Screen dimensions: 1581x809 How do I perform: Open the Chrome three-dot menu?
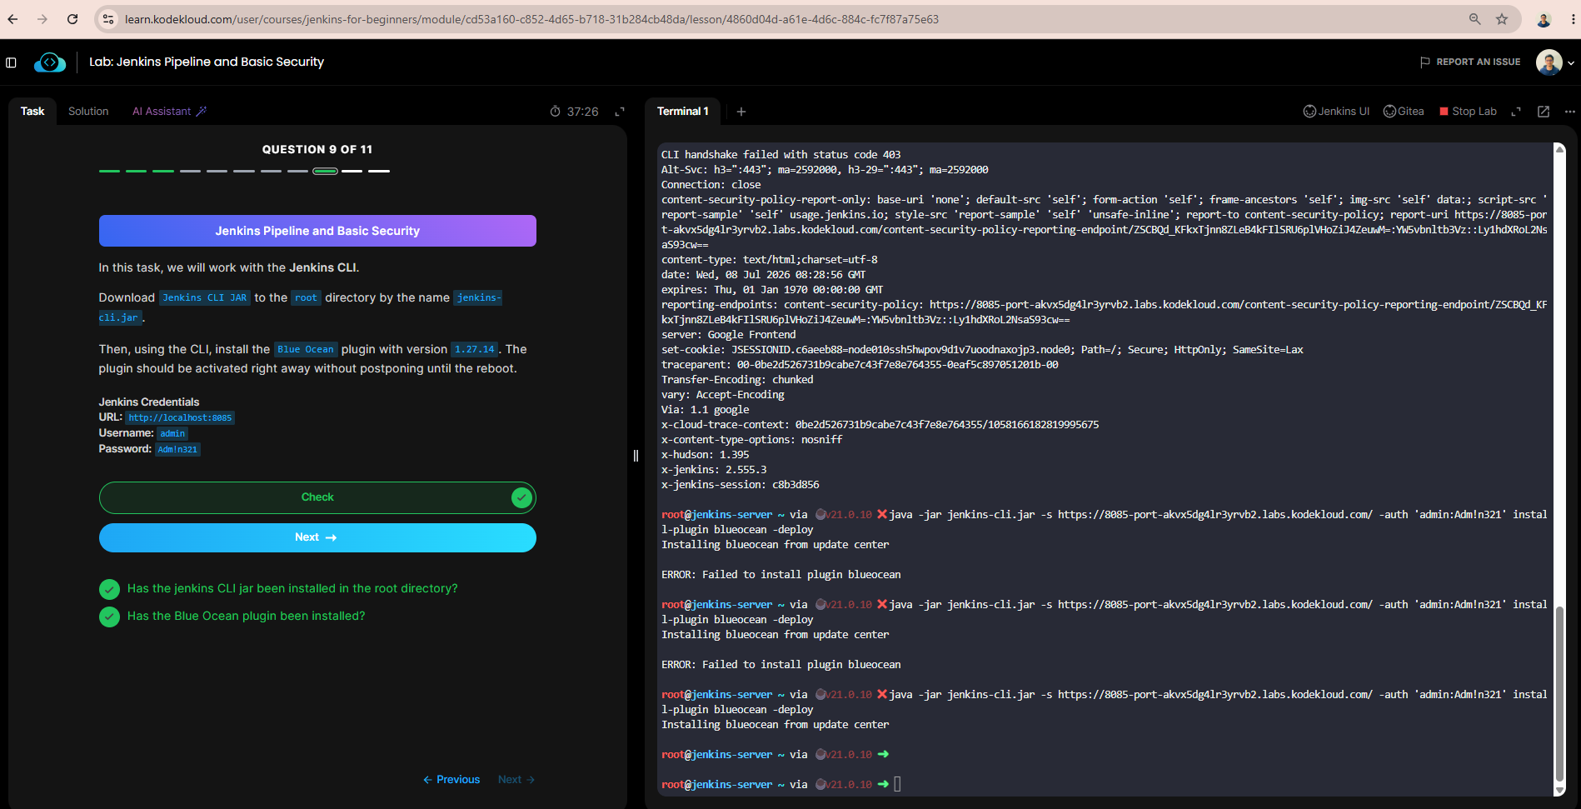point(1573,19)
